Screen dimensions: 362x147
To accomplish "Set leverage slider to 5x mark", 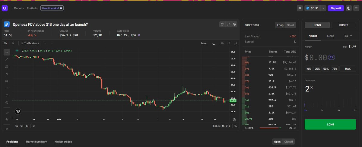I will point(355,110).
